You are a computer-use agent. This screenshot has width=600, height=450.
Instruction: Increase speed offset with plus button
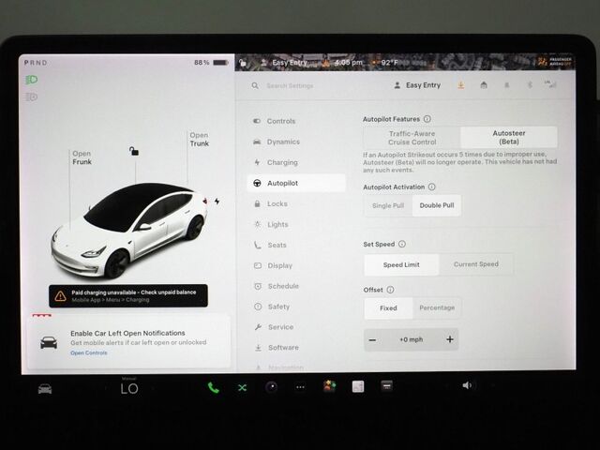click(450, 339)
